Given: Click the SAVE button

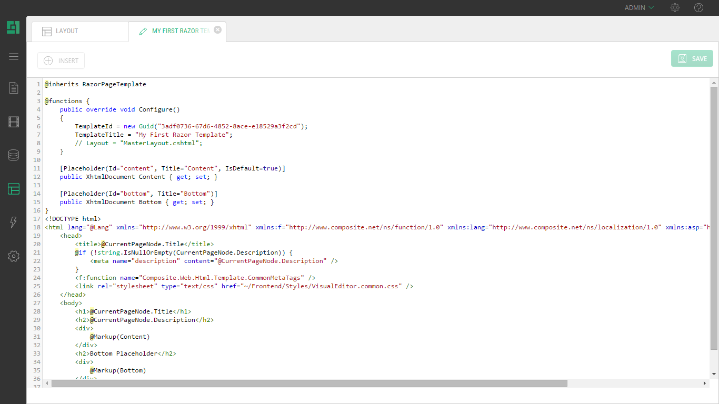Looking at the screenshot, I should (692, 58).
